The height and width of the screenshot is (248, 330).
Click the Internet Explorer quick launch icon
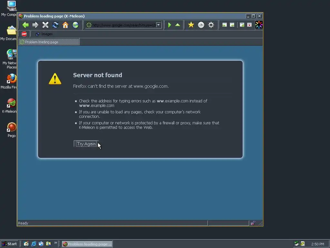point(34,244)
